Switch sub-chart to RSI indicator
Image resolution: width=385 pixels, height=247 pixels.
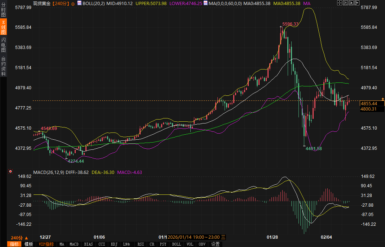click(141, 244)
